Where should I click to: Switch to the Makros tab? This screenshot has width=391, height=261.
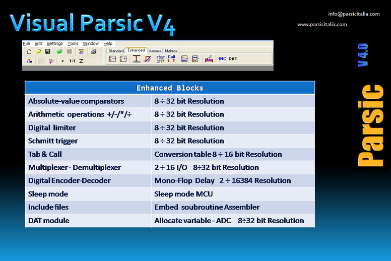click(170, 50)
